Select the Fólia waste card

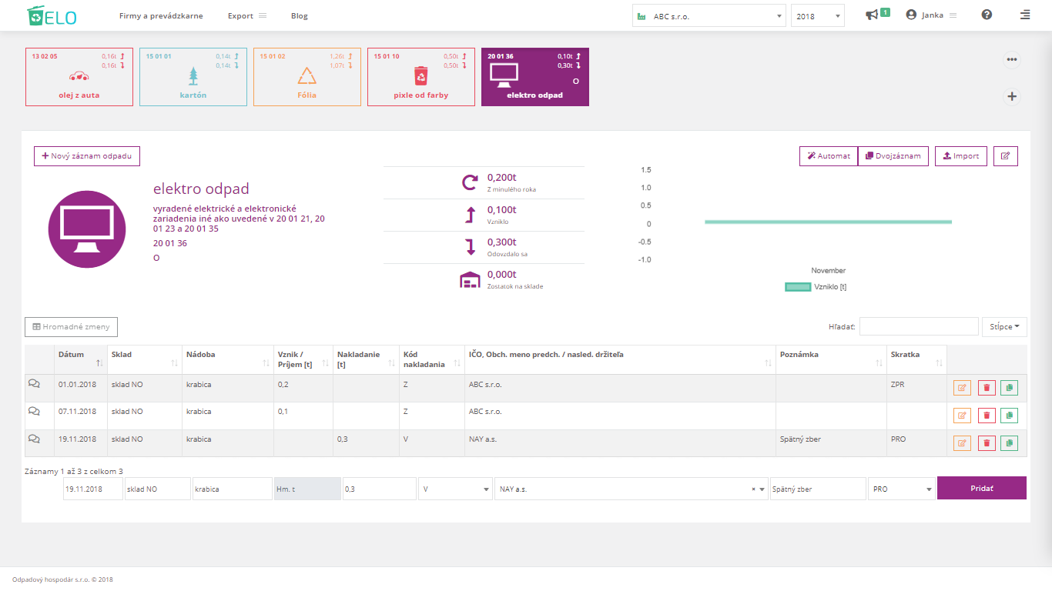pos(307,76)
